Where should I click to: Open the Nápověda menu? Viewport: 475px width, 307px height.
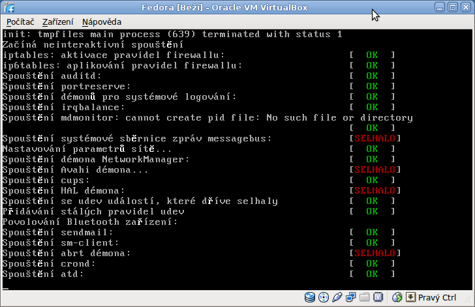pyautogui.click(x=102, y=22)
